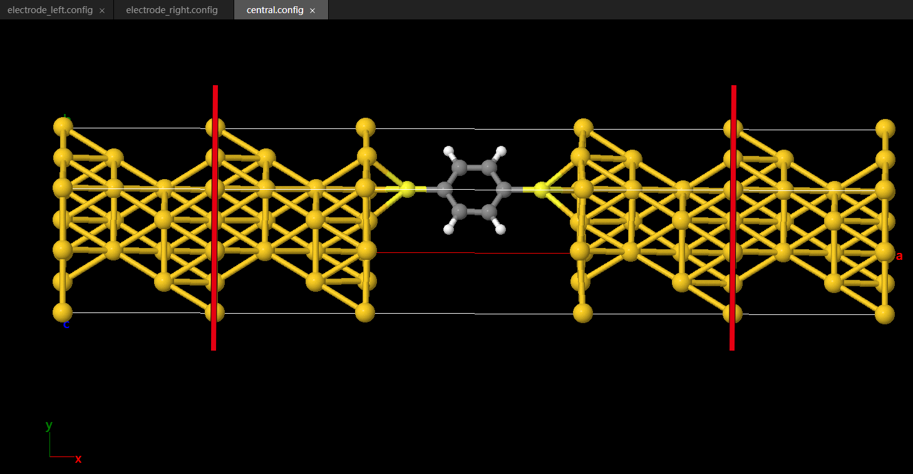Click the red 'a' lattice axis label
This screenshot has width=913, height=474.
pos(899,255)
